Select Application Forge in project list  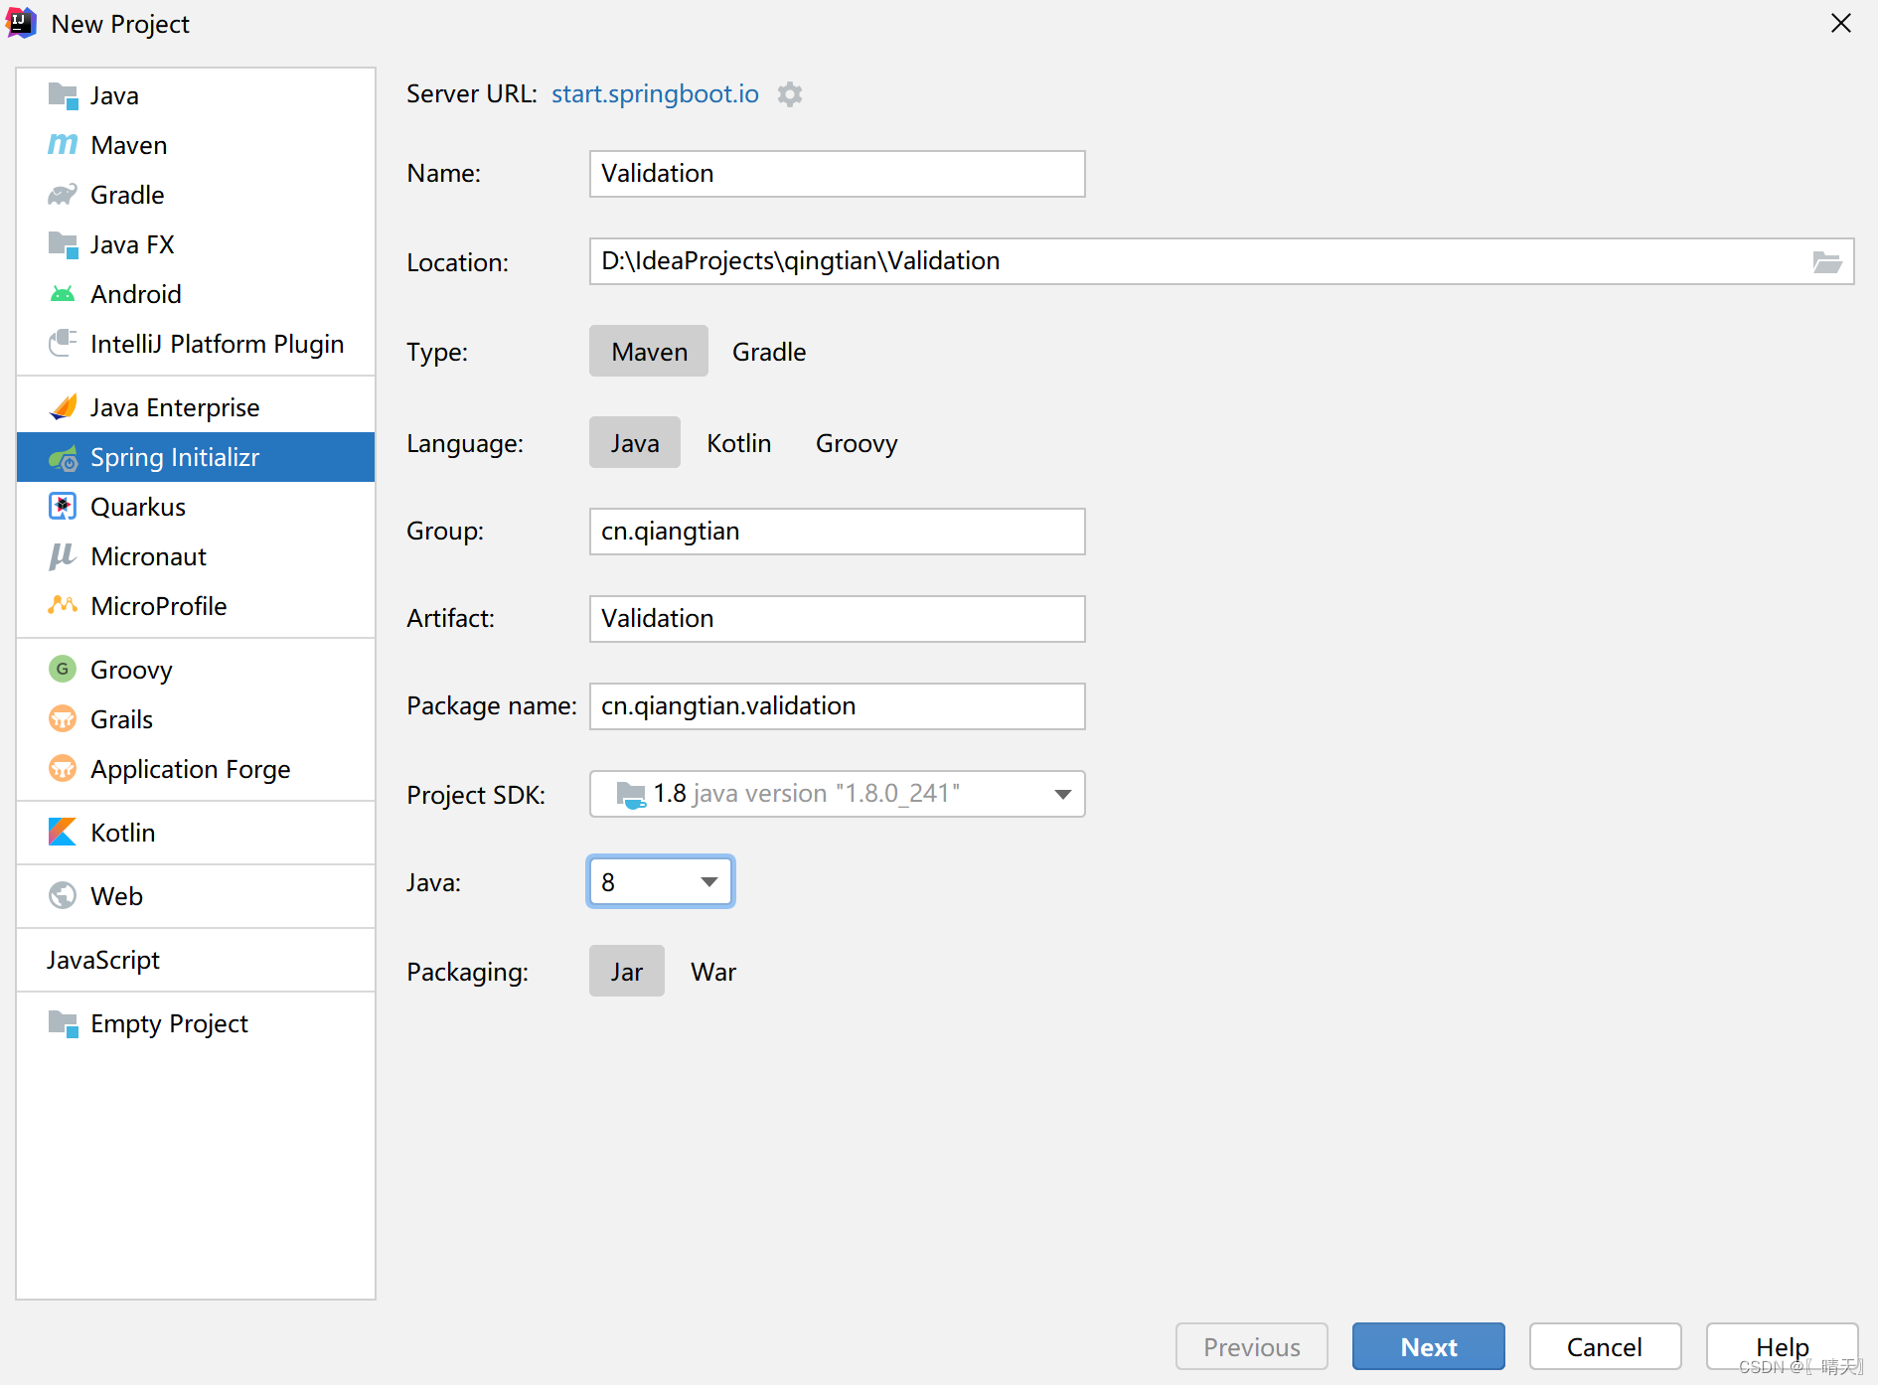(196, 769)
